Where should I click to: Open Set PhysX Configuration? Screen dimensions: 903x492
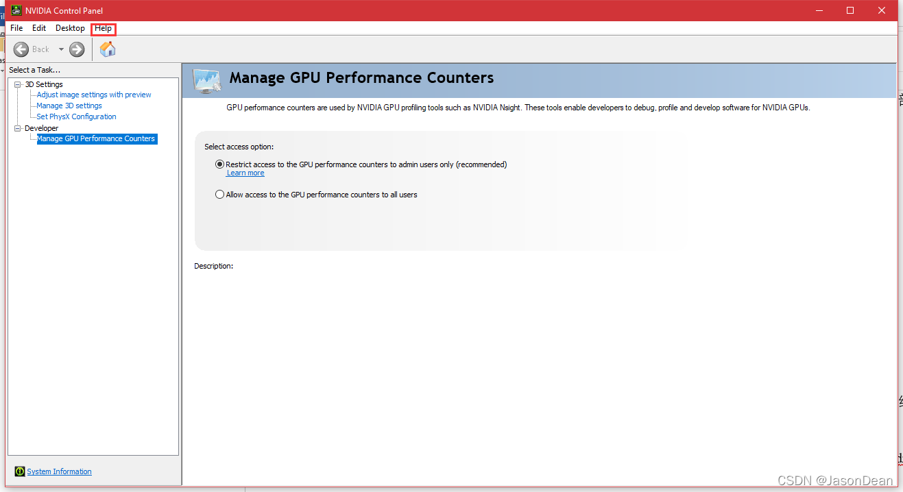tap(77, 116)
